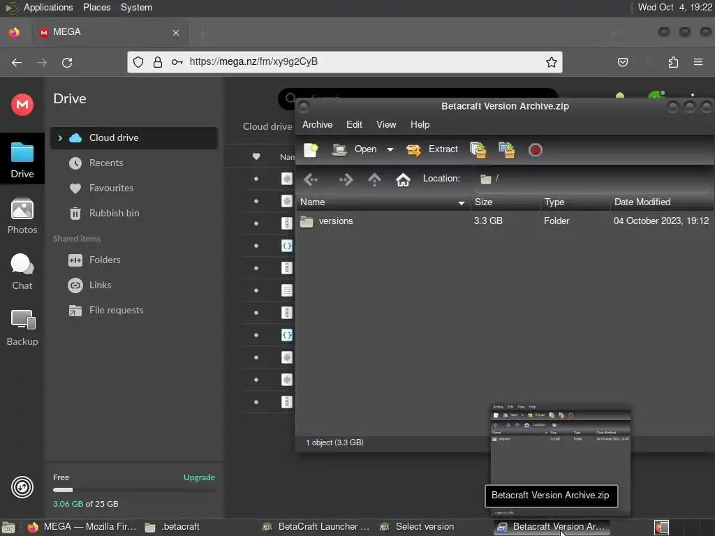Click the Upgrade link in MEGA storage
The height and width of the screenshot is (536, 715).
click(199, 477)
